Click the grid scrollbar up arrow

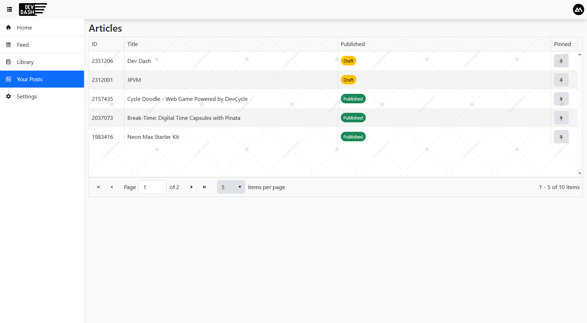click(580, 54)
